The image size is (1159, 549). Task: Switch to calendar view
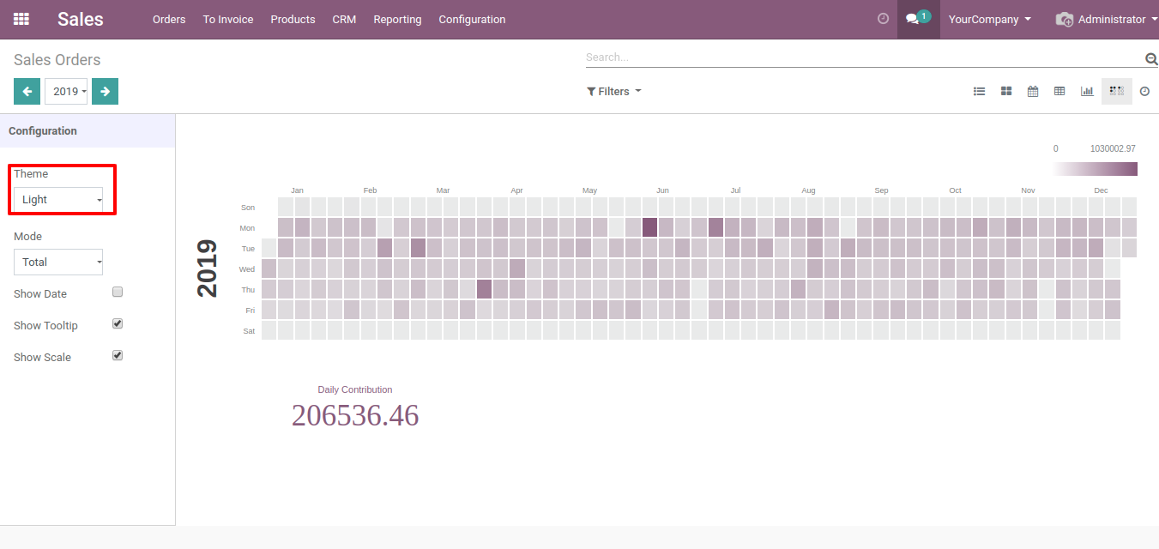[1033, 91]
